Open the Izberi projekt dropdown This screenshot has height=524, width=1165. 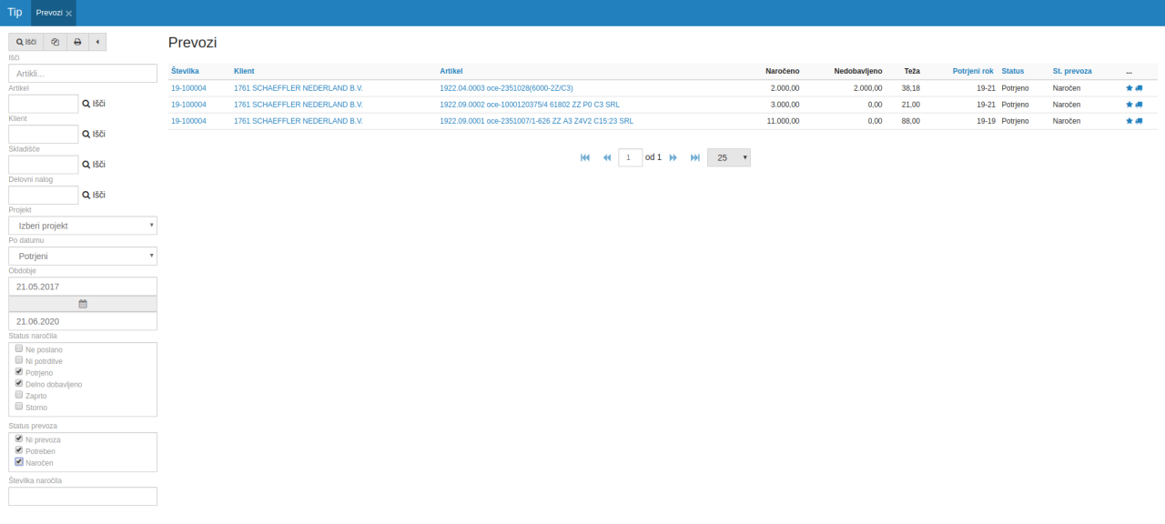[x=83, y=226]
